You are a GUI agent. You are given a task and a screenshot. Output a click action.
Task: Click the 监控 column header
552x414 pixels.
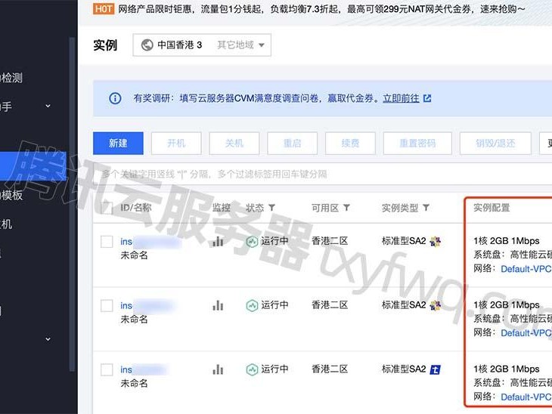(222, 208)
